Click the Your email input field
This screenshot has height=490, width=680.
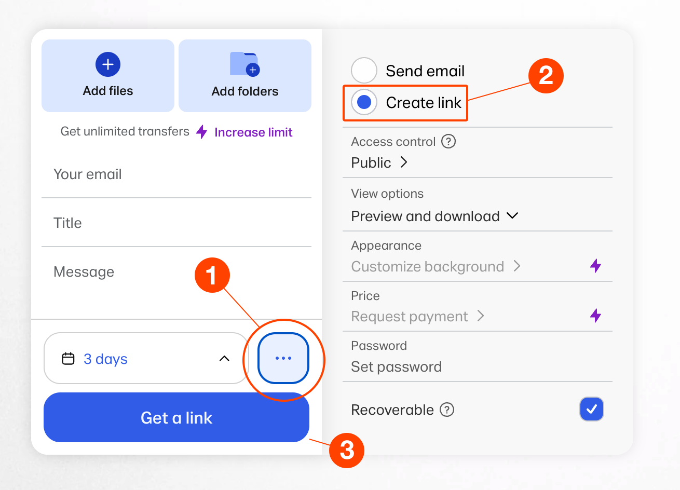coord(176,174)
